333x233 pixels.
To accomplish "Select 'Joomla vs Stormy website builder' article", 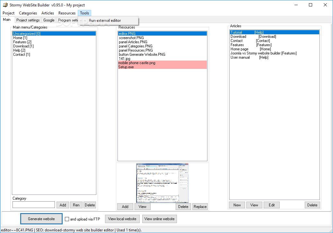I will point(275,53).
